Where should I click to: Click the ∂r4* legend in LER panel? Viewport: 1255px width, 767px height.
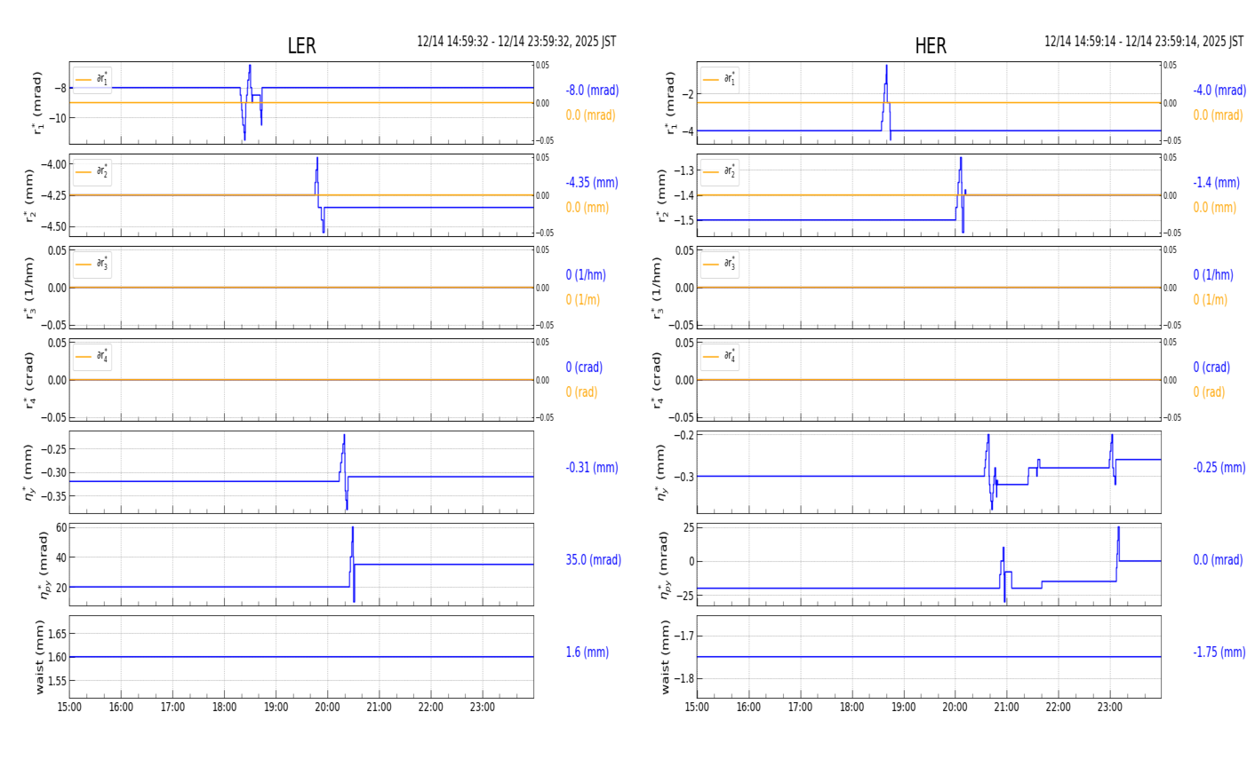92,356
